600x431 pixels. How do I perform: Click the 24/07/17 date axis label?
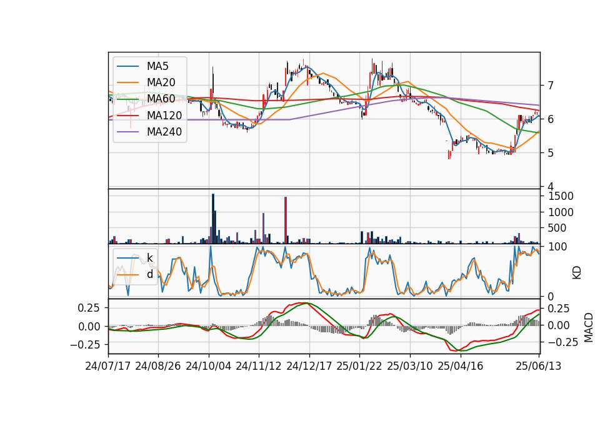[x=108, y=366]
